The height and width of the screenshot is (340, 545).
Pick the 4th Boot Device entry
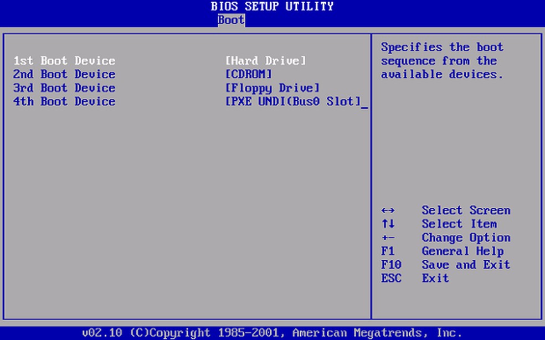[x=64, y=101]
